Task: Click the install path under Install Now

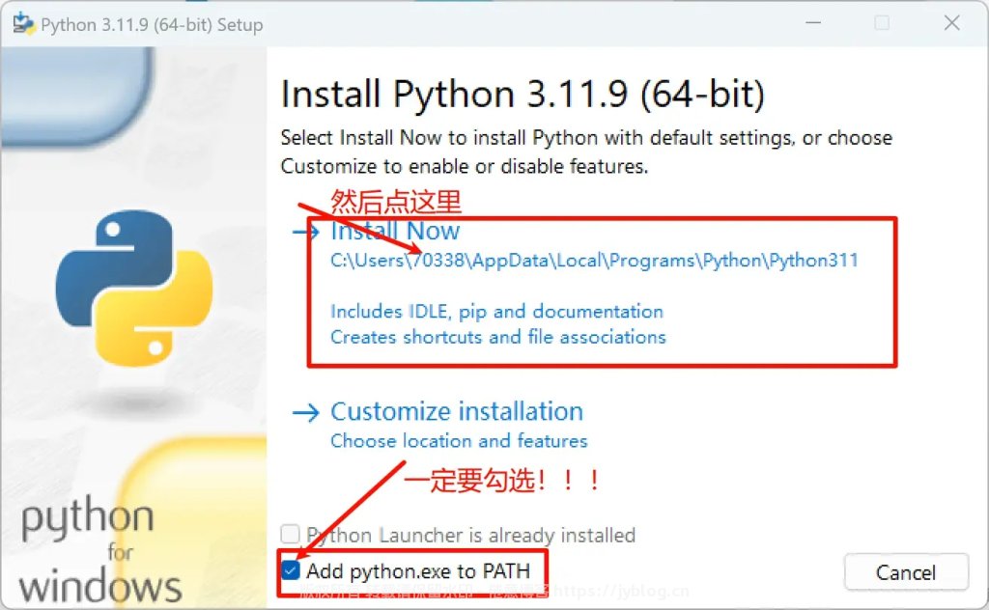Action: click(x=593, y=261)
